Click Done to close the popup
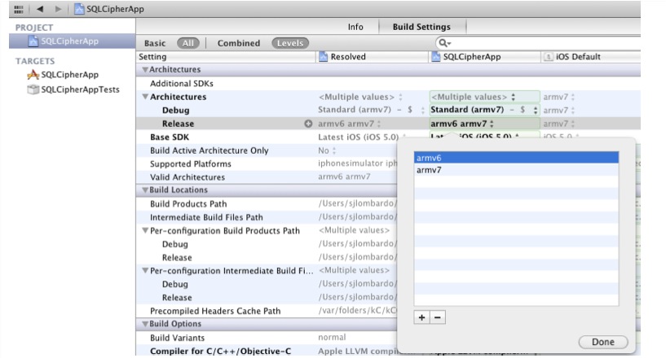The width and height of the screenshot is (666, 358). click(603, 342)
